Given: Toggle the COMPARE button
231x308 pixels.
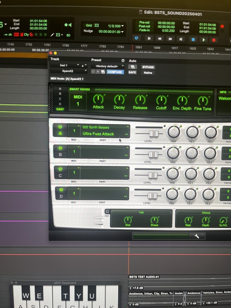Looking at the screenshot, I should 115,72.
